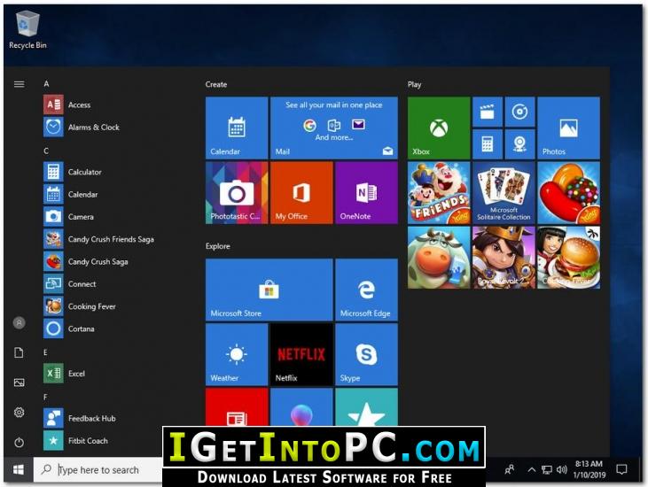Viewport: 648px width, 487px height.
Task: Open the Royal Revolt 2 tile
Action: click(504, 257)
